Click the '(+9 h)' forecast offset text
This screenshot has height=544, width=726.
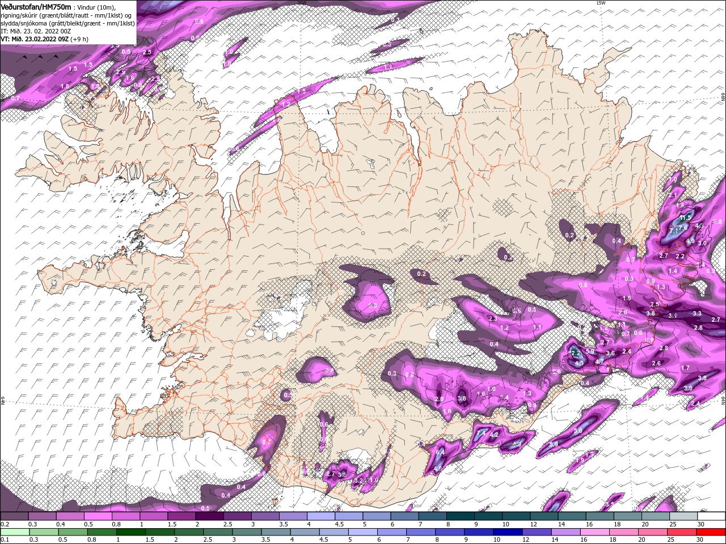click(79, 39)
